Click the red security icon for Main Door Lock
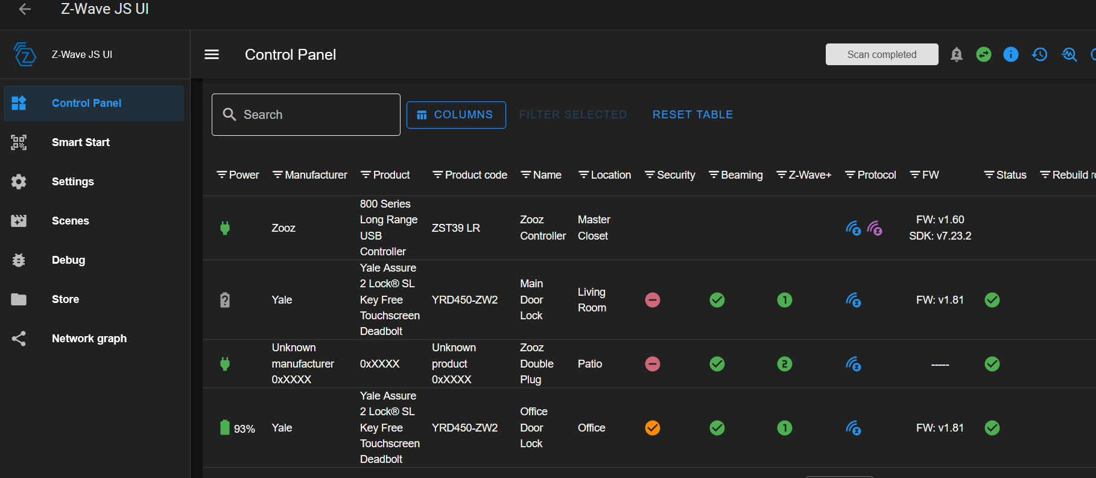 [x=653, y=300]
